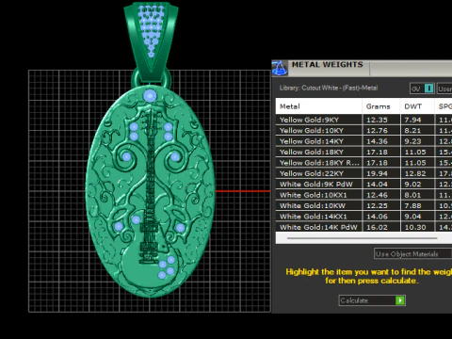Click the top gemstone on the oval pendant

pos(150,96)
